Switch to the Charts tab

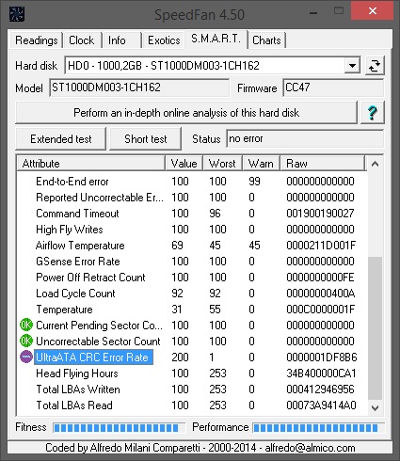pos(266,40)
